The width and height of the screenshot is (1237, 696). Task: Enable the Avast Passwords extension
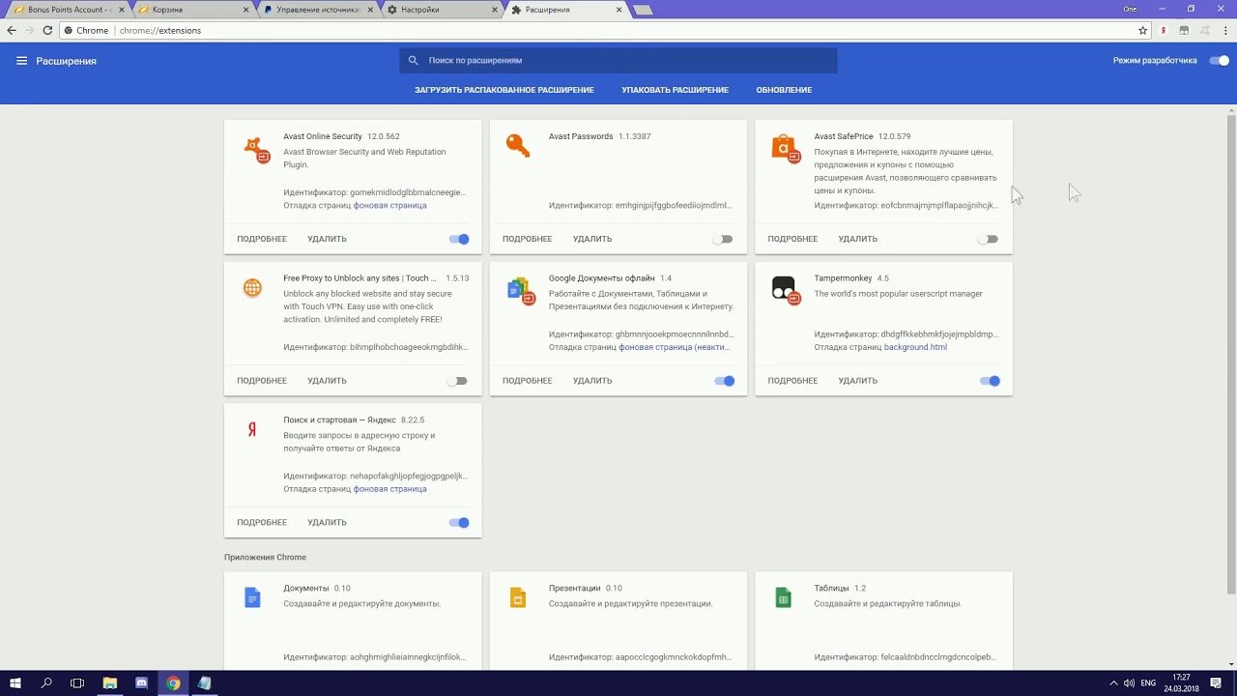[x=723, y=239]
